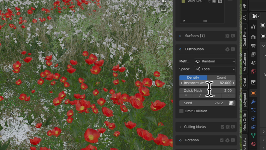Click the Instances /m² 82.000 field
Screen dimensions: 266x150
pos(207,83)
